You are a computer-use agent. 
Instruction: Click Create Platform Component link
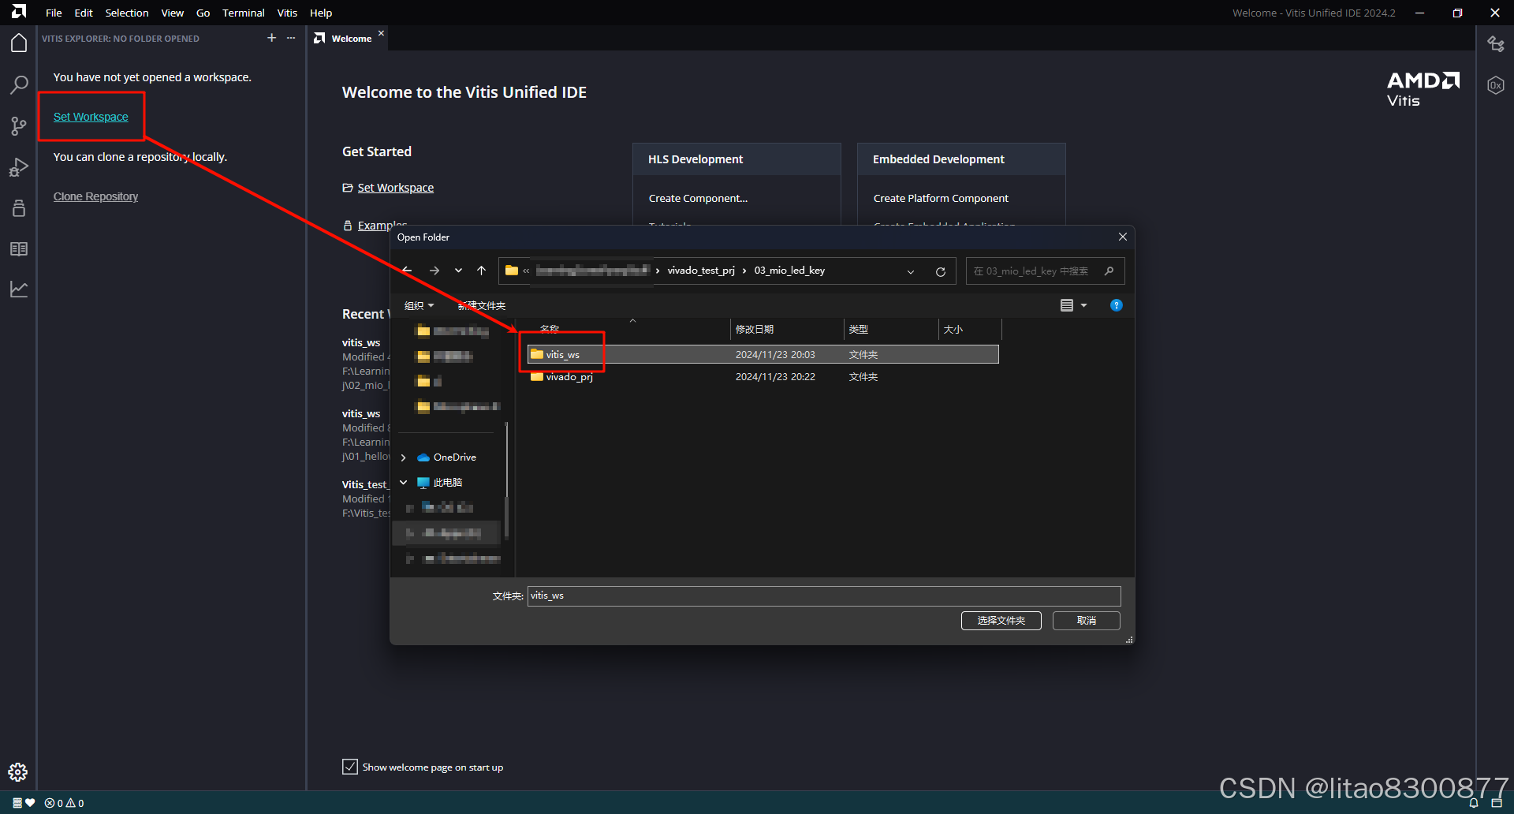coord(941,198)
